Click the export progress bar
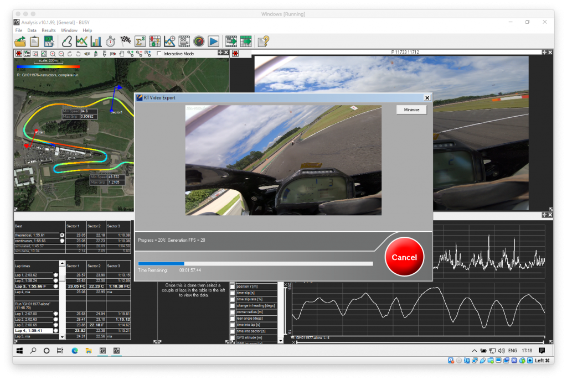 coord(255,264)
